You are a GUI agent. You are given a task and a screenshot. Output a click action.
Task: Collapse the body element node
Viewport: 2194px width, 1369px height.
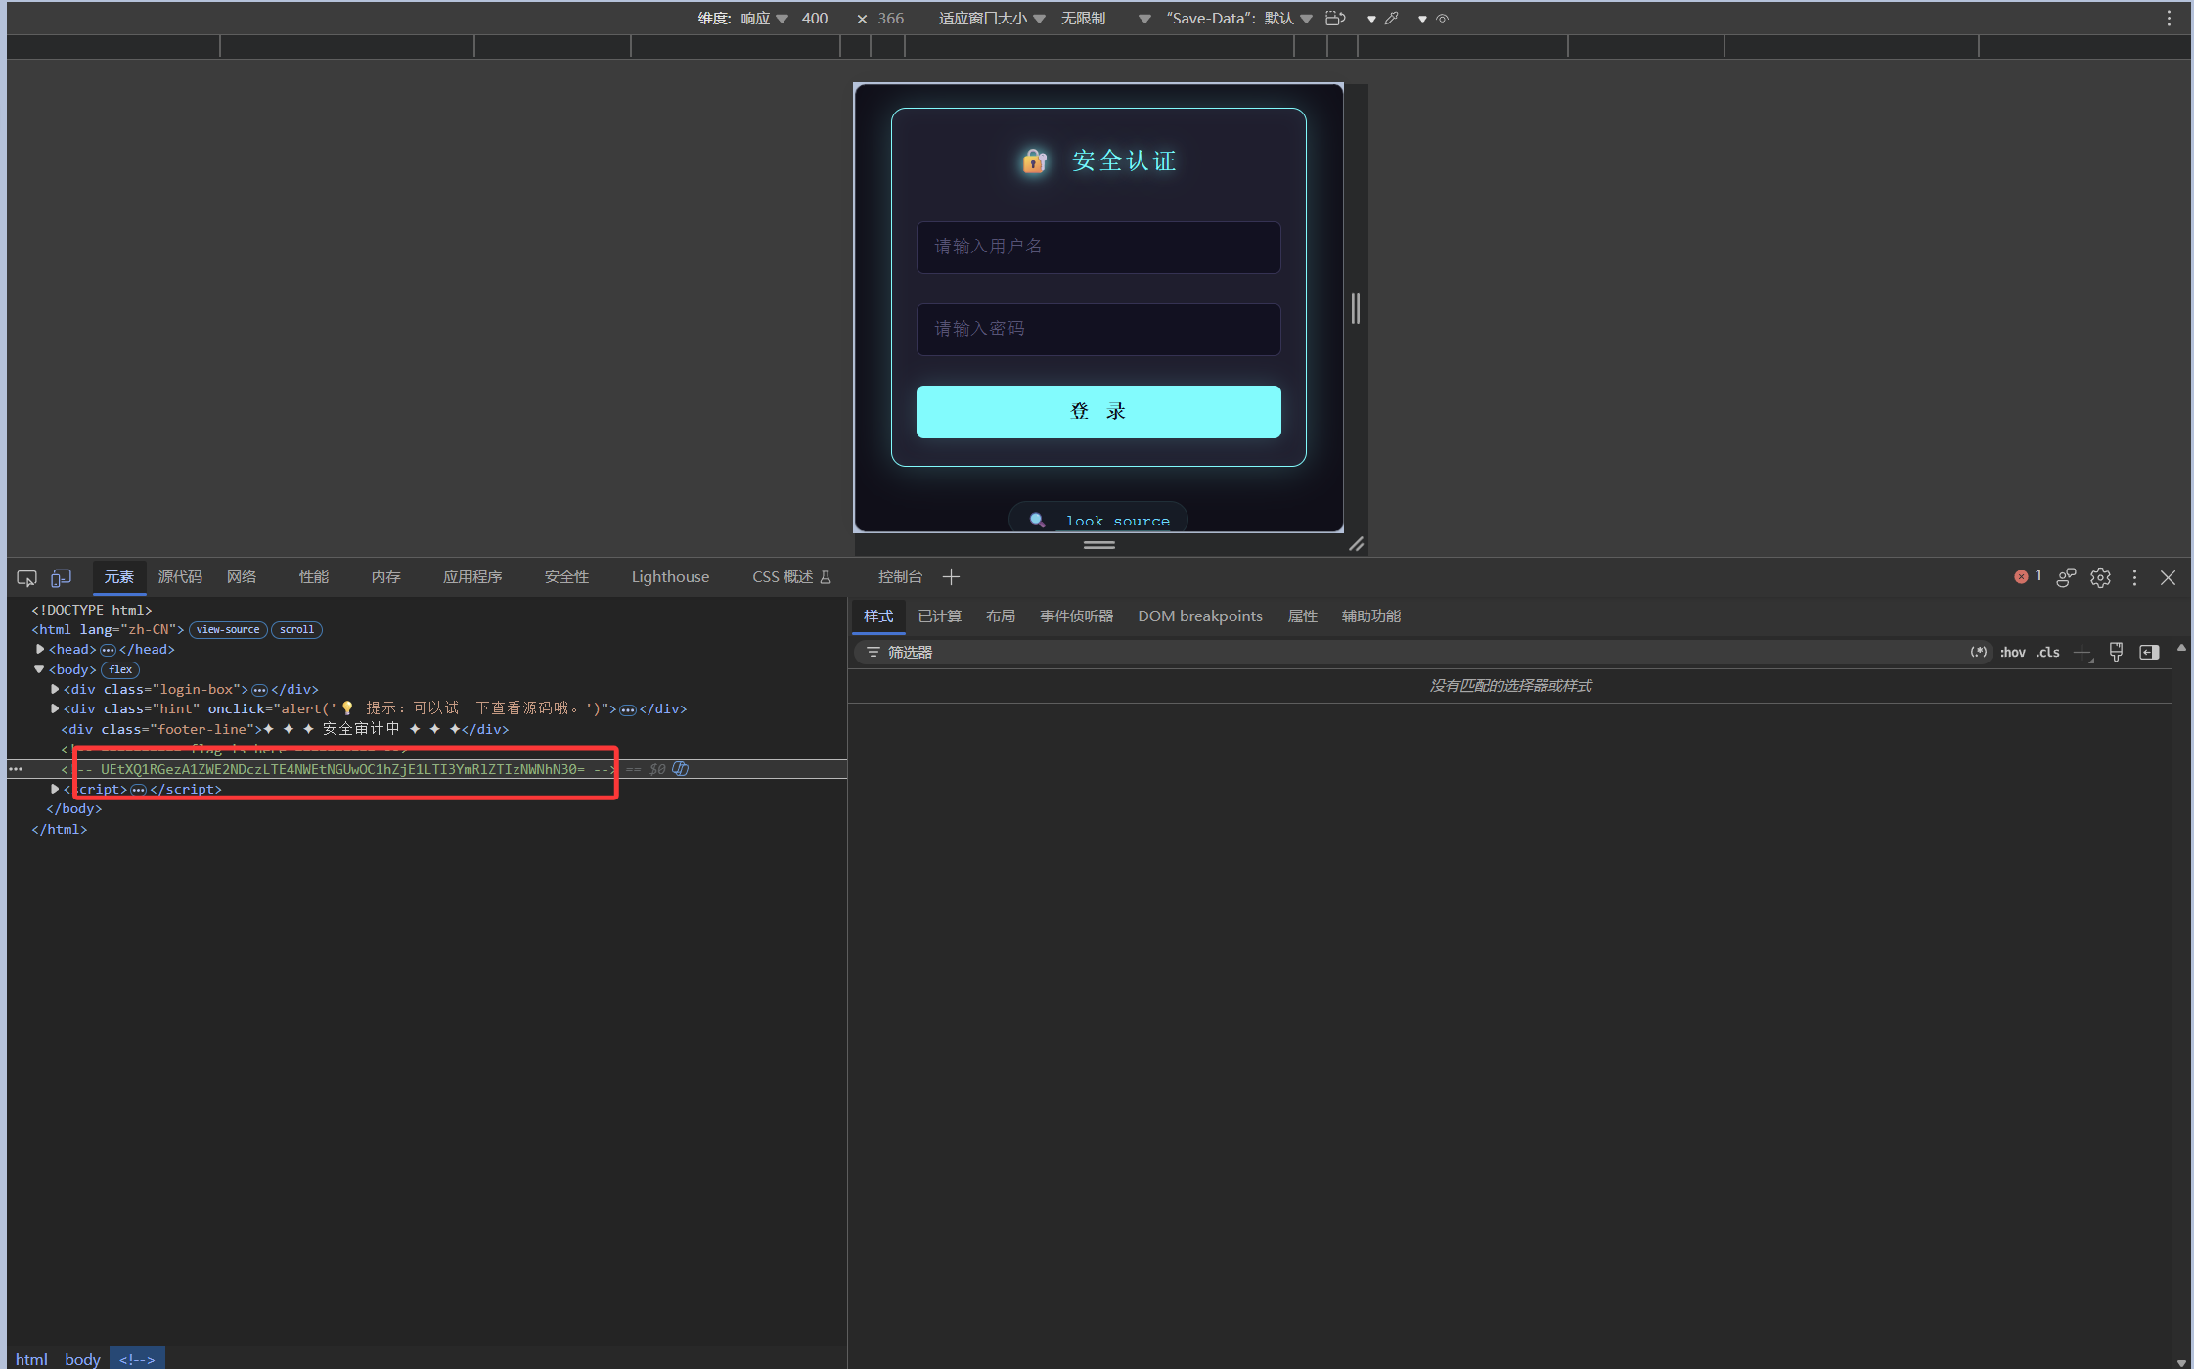coord(39,669)
